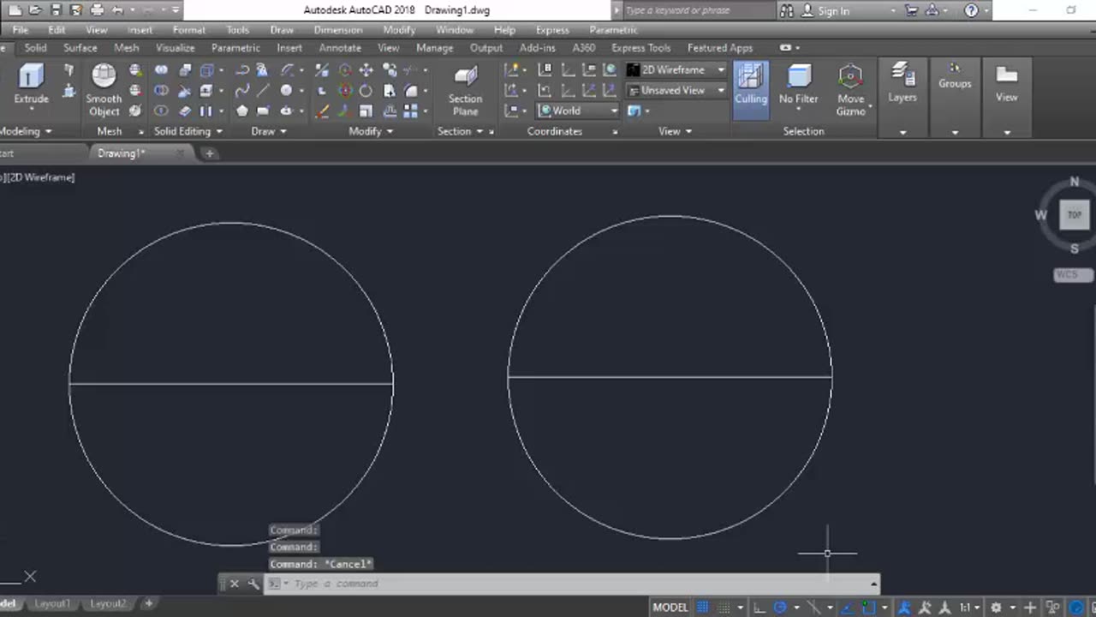This screenshot has height=617, width=1096.
Task: Switch to the Annotate ribbon tab
Action: (340, 48)
